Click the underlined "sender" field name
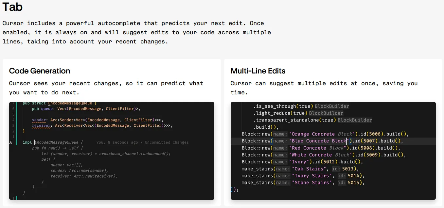The height and width of the screenshot is (208, 444). point(39,120)
